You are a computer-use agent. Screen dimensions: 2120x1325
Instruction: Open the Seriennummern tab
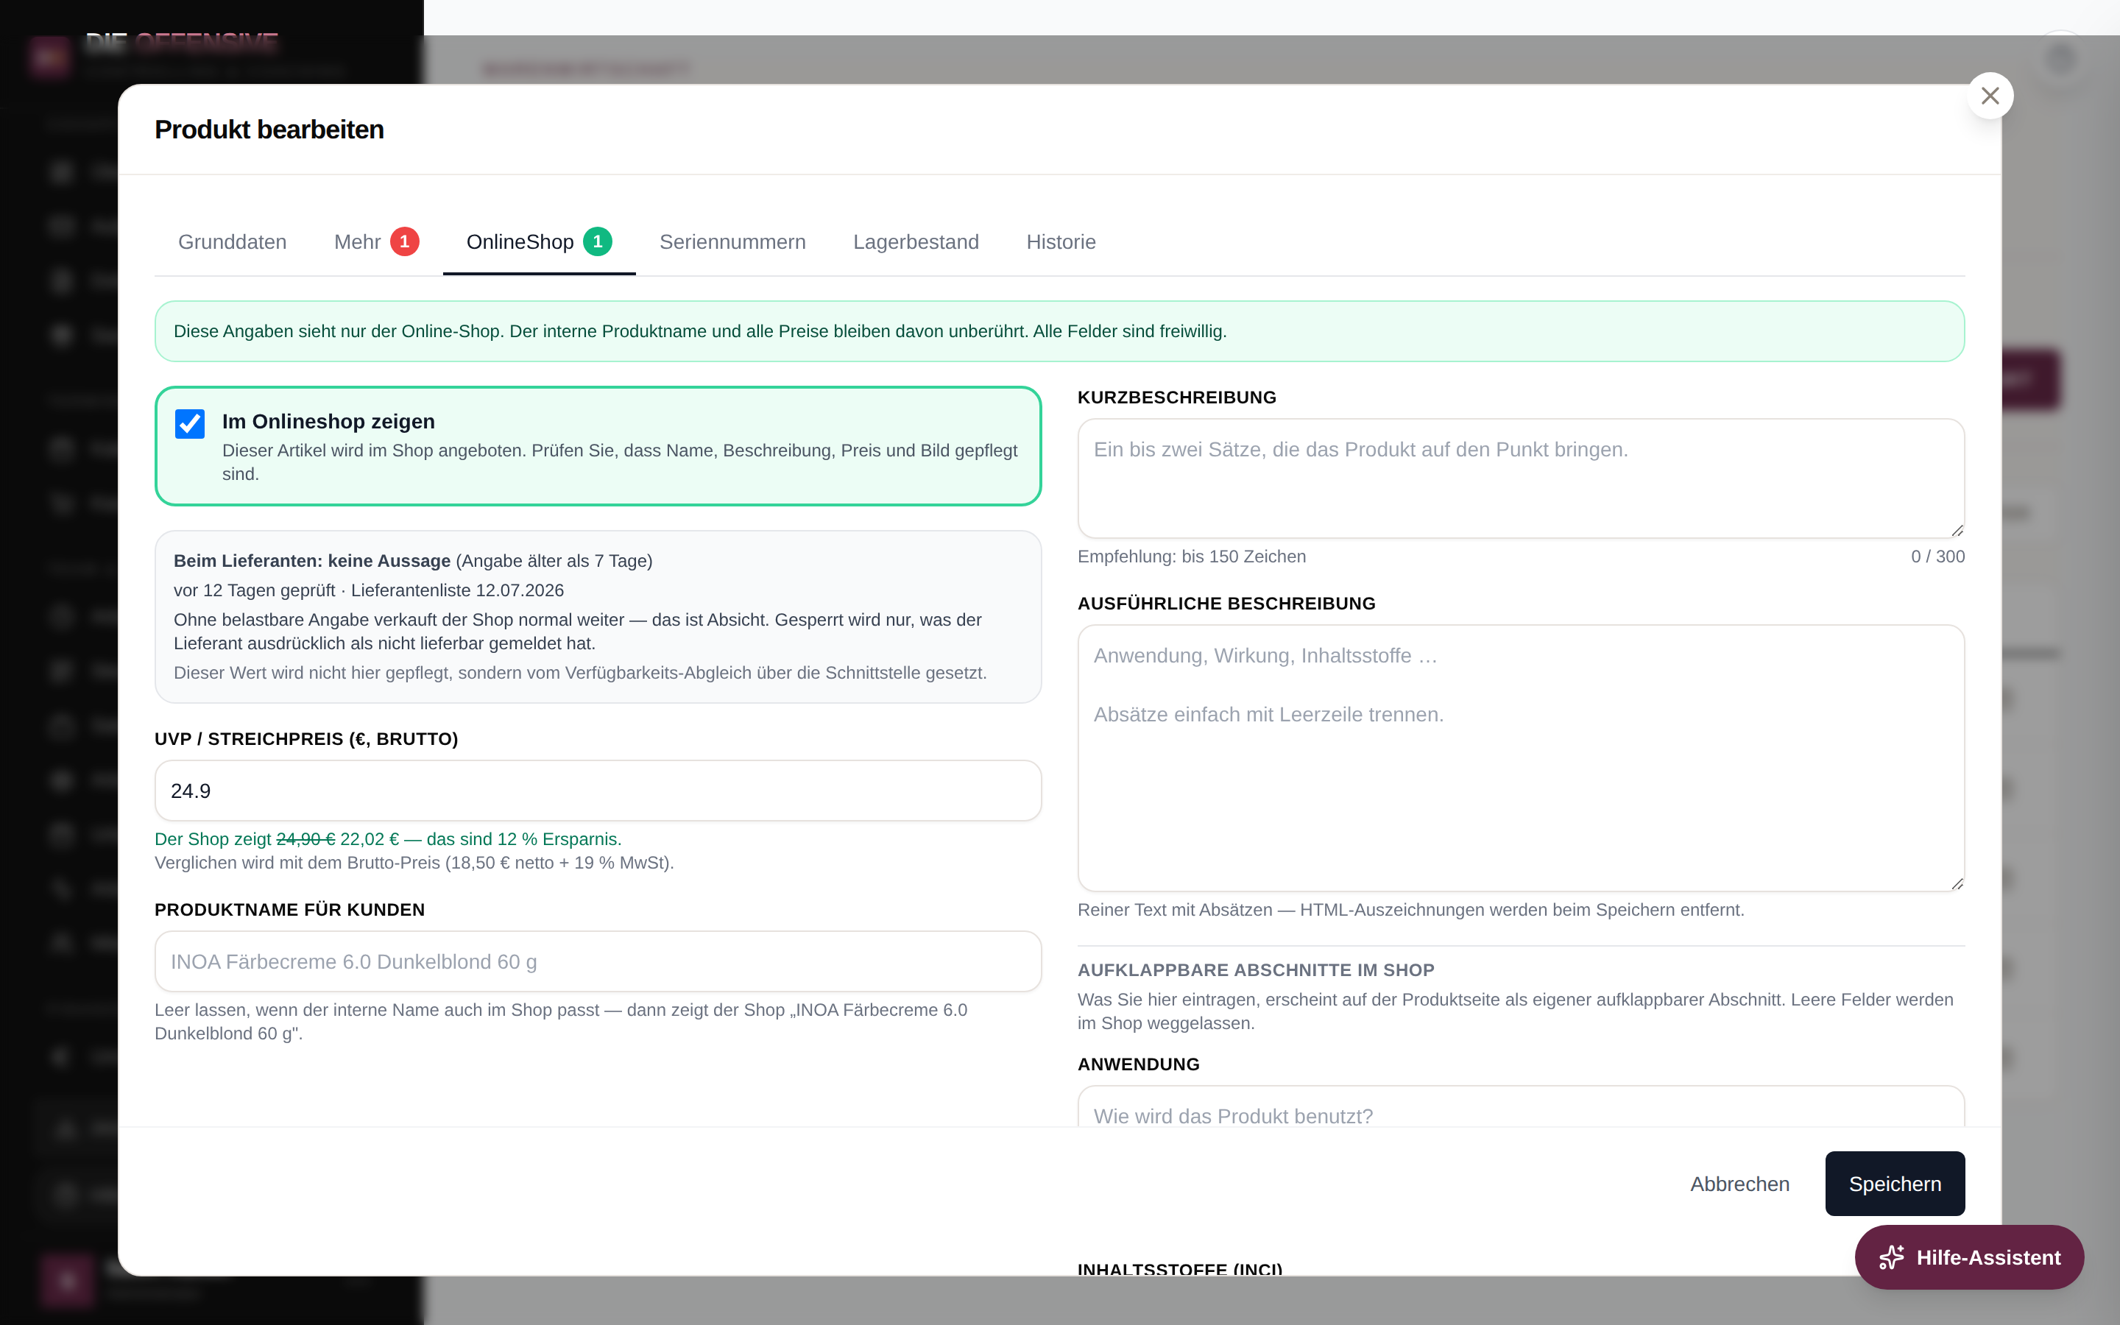tap(732, 242)
